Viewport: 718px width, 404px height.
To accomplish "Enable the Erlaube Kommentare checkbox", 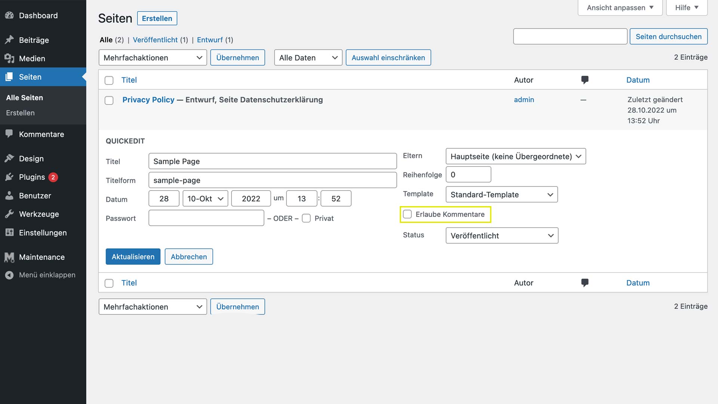I will [407, 214].
